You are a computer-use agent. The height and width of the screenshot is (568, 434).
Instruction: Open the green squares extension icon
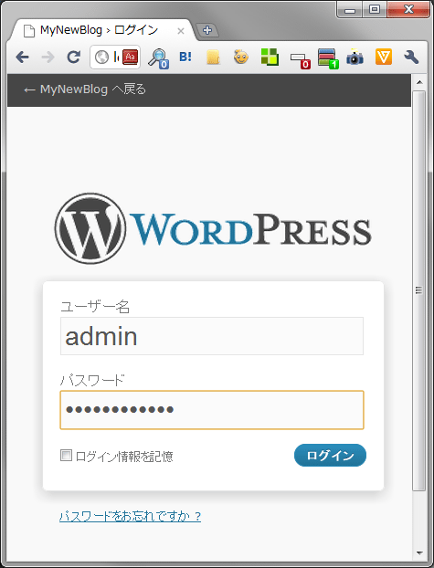270,57
